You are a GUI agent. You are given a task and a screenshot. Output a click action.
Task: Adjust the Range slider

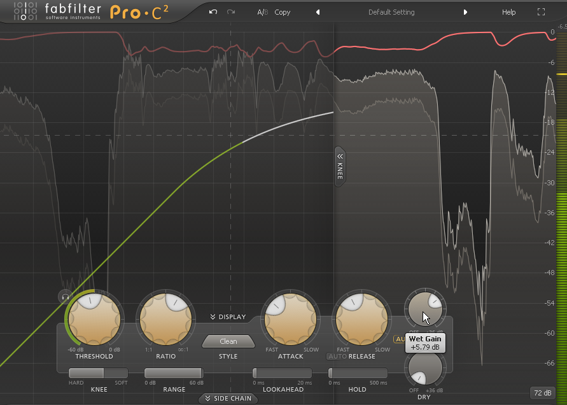174,373
